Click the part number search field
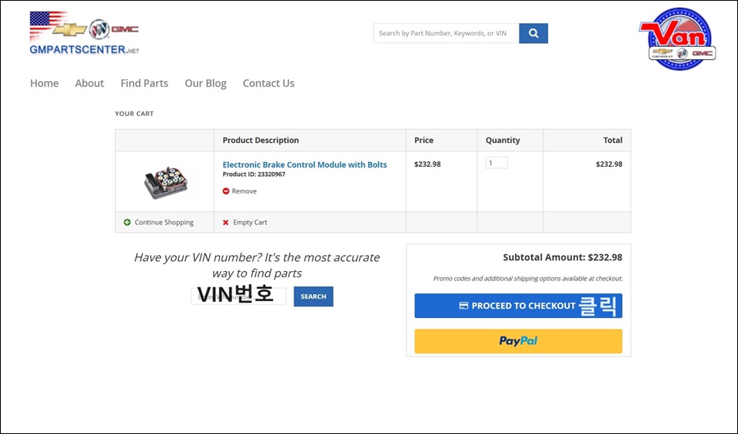Image resolution: width=738 pixels, height=434 pixels. (x=446, y=33)
